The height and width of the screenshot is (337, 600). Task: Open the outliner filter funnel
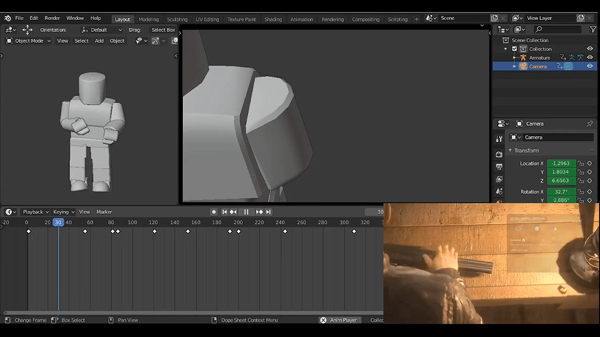[593, 29]
